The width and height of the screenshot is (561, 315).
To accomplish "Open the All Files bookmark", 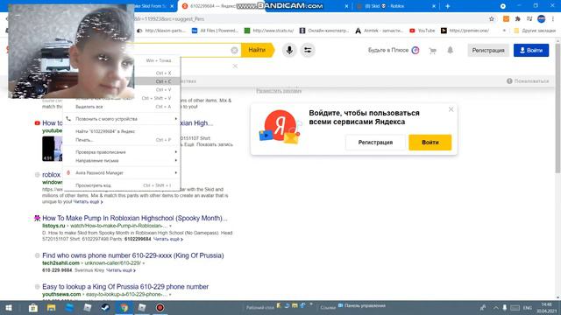I will (215, 31).
